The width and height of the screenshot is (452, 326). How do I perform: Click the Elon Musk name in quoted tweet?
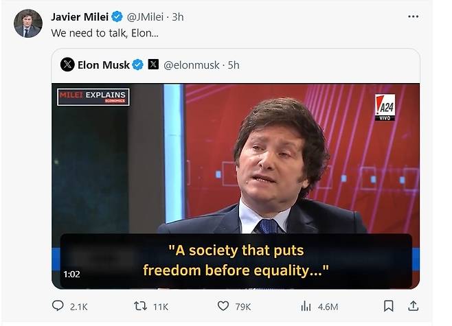[103, 65]
